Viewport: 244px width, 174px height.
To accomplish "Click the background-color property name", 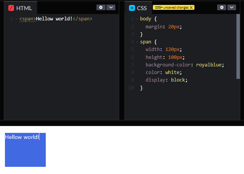I will click(x=168, y=65).
